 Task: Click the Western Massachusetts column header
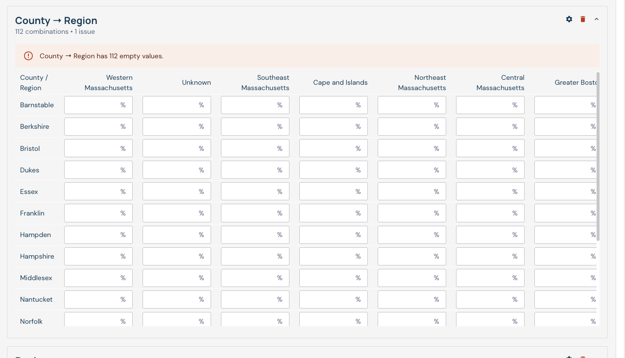109,83
